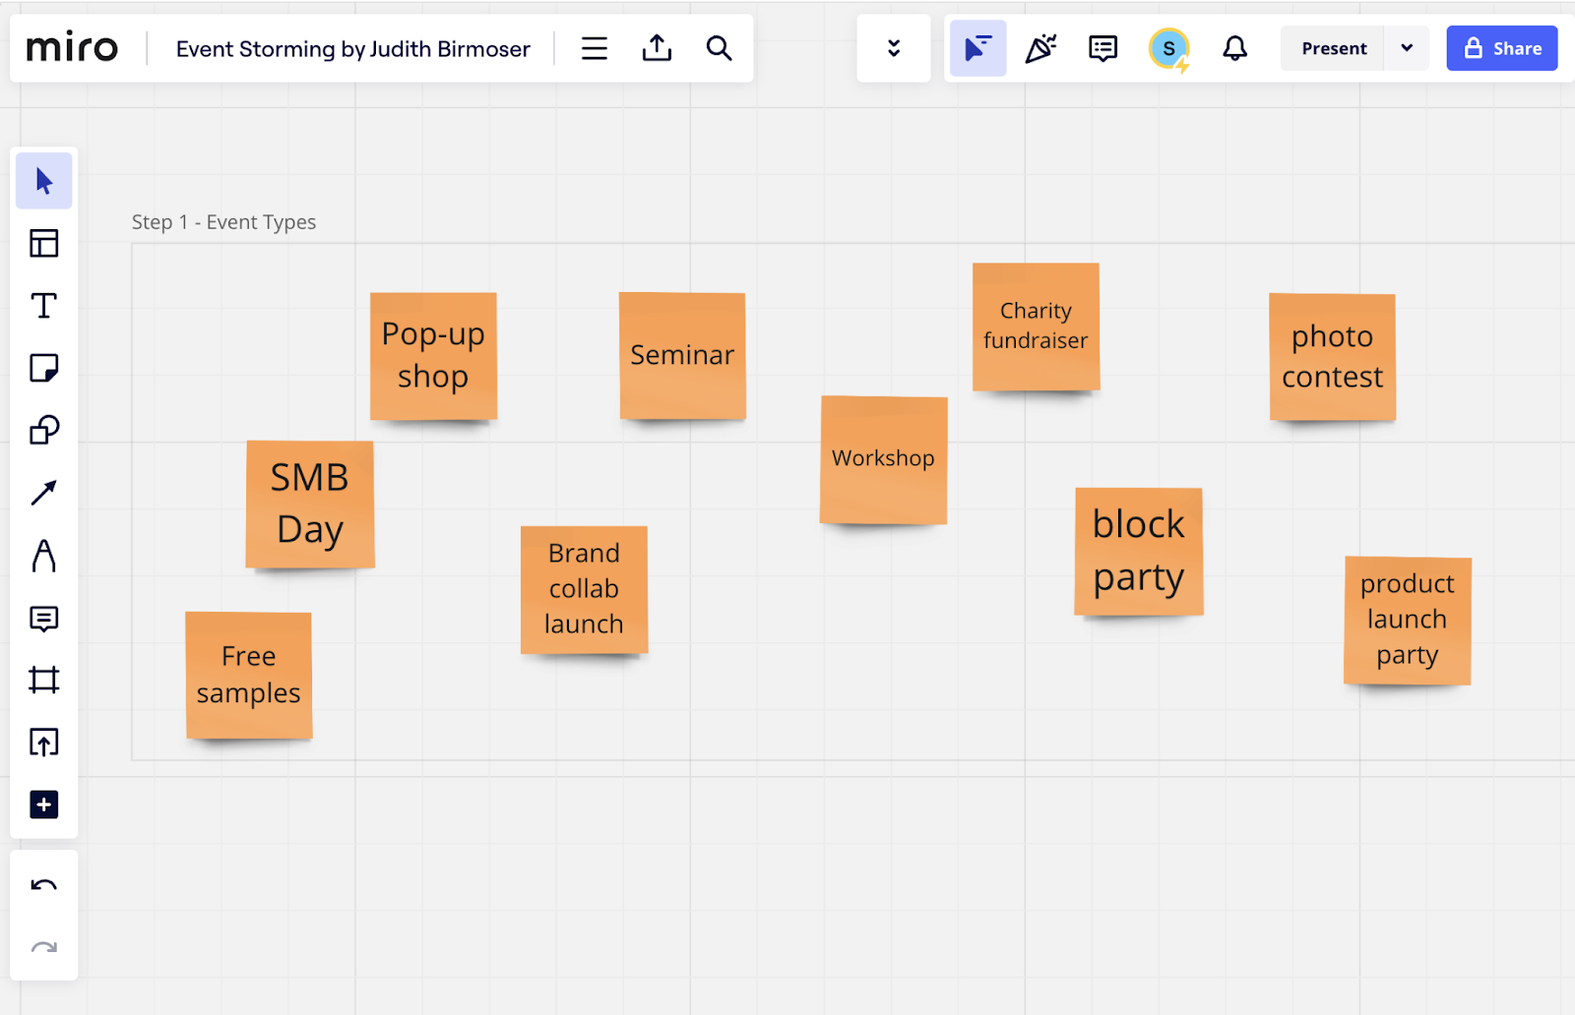Collapse the toolbar with the double chevron
The width and height of the screenshot is (1575, 1015).
coord(893,47)
